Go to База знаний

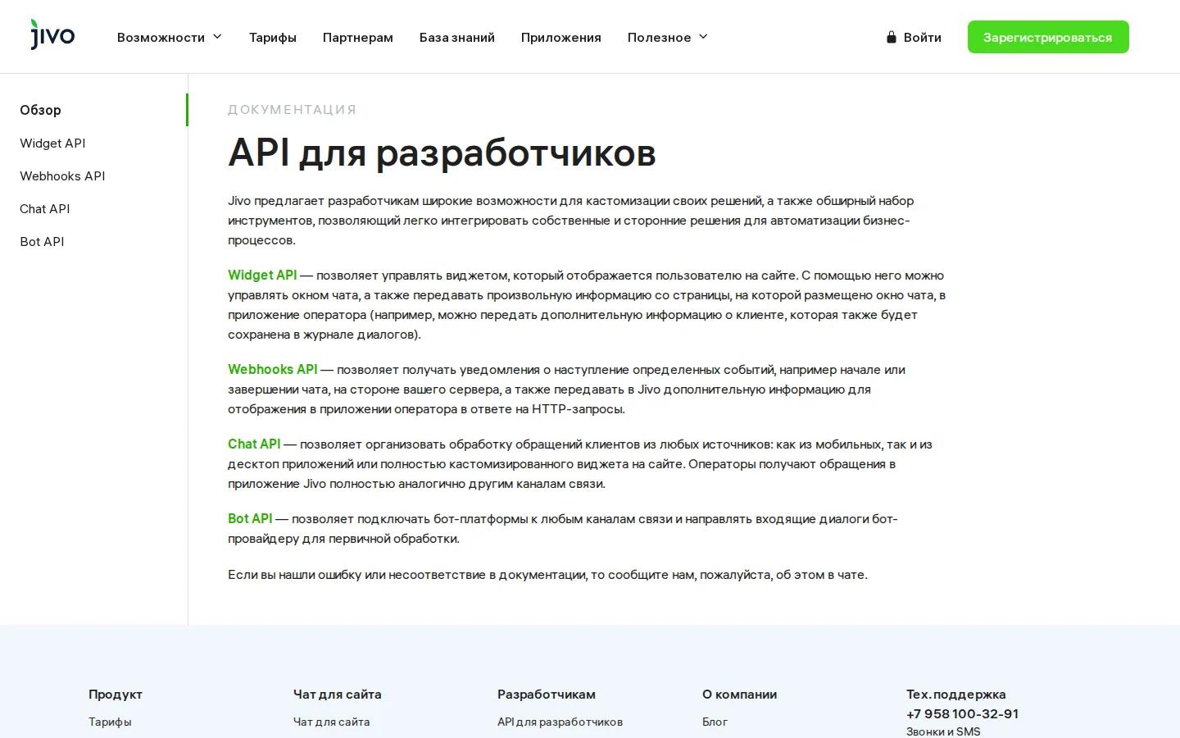(x=457, y=37)
